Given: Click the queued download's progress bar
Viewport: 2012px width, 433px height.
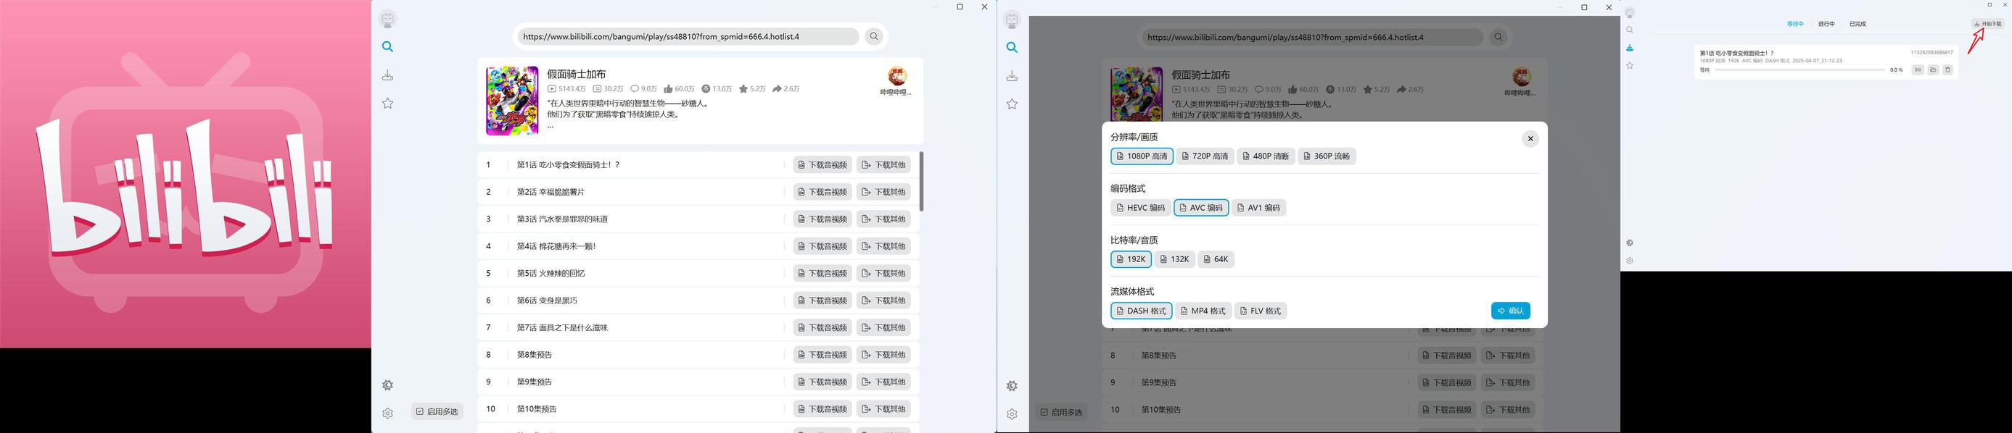Looking at the screenshot, I should coord(1799,70).
